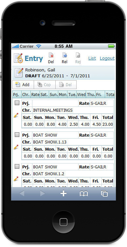
Task: Click the Logout link
Action: point(107,58)
